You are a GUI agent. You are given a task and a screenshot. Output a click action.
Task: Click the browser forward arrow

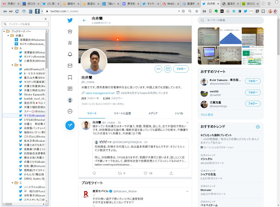pos(11,11)
